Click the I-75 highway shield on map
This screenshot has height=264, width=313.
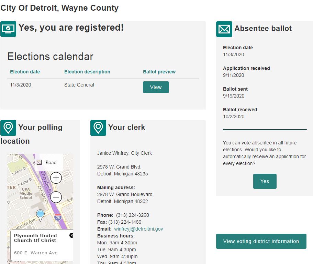(58, 217)
